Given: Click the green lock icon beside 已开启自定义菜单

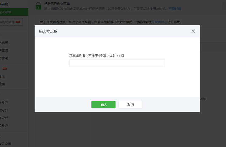Looking at the screenshot, I should coord(38,6).
